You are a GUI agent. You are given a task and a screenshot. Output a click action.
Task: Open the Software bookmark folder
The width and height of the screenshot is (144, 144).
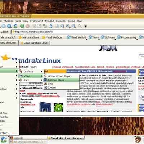click(x=108, y=37)
